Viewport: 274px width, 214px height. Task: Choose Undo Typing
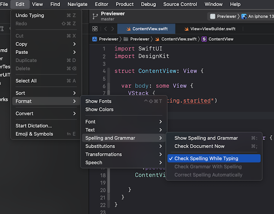pyautogui.click(x=46, y=15)
